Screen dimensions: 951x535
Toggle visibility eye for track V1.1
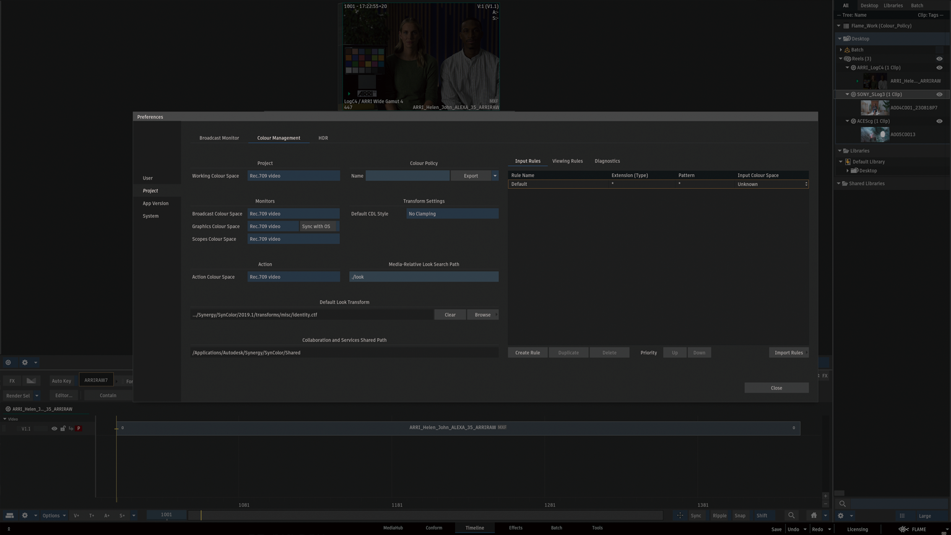(54, 428)
